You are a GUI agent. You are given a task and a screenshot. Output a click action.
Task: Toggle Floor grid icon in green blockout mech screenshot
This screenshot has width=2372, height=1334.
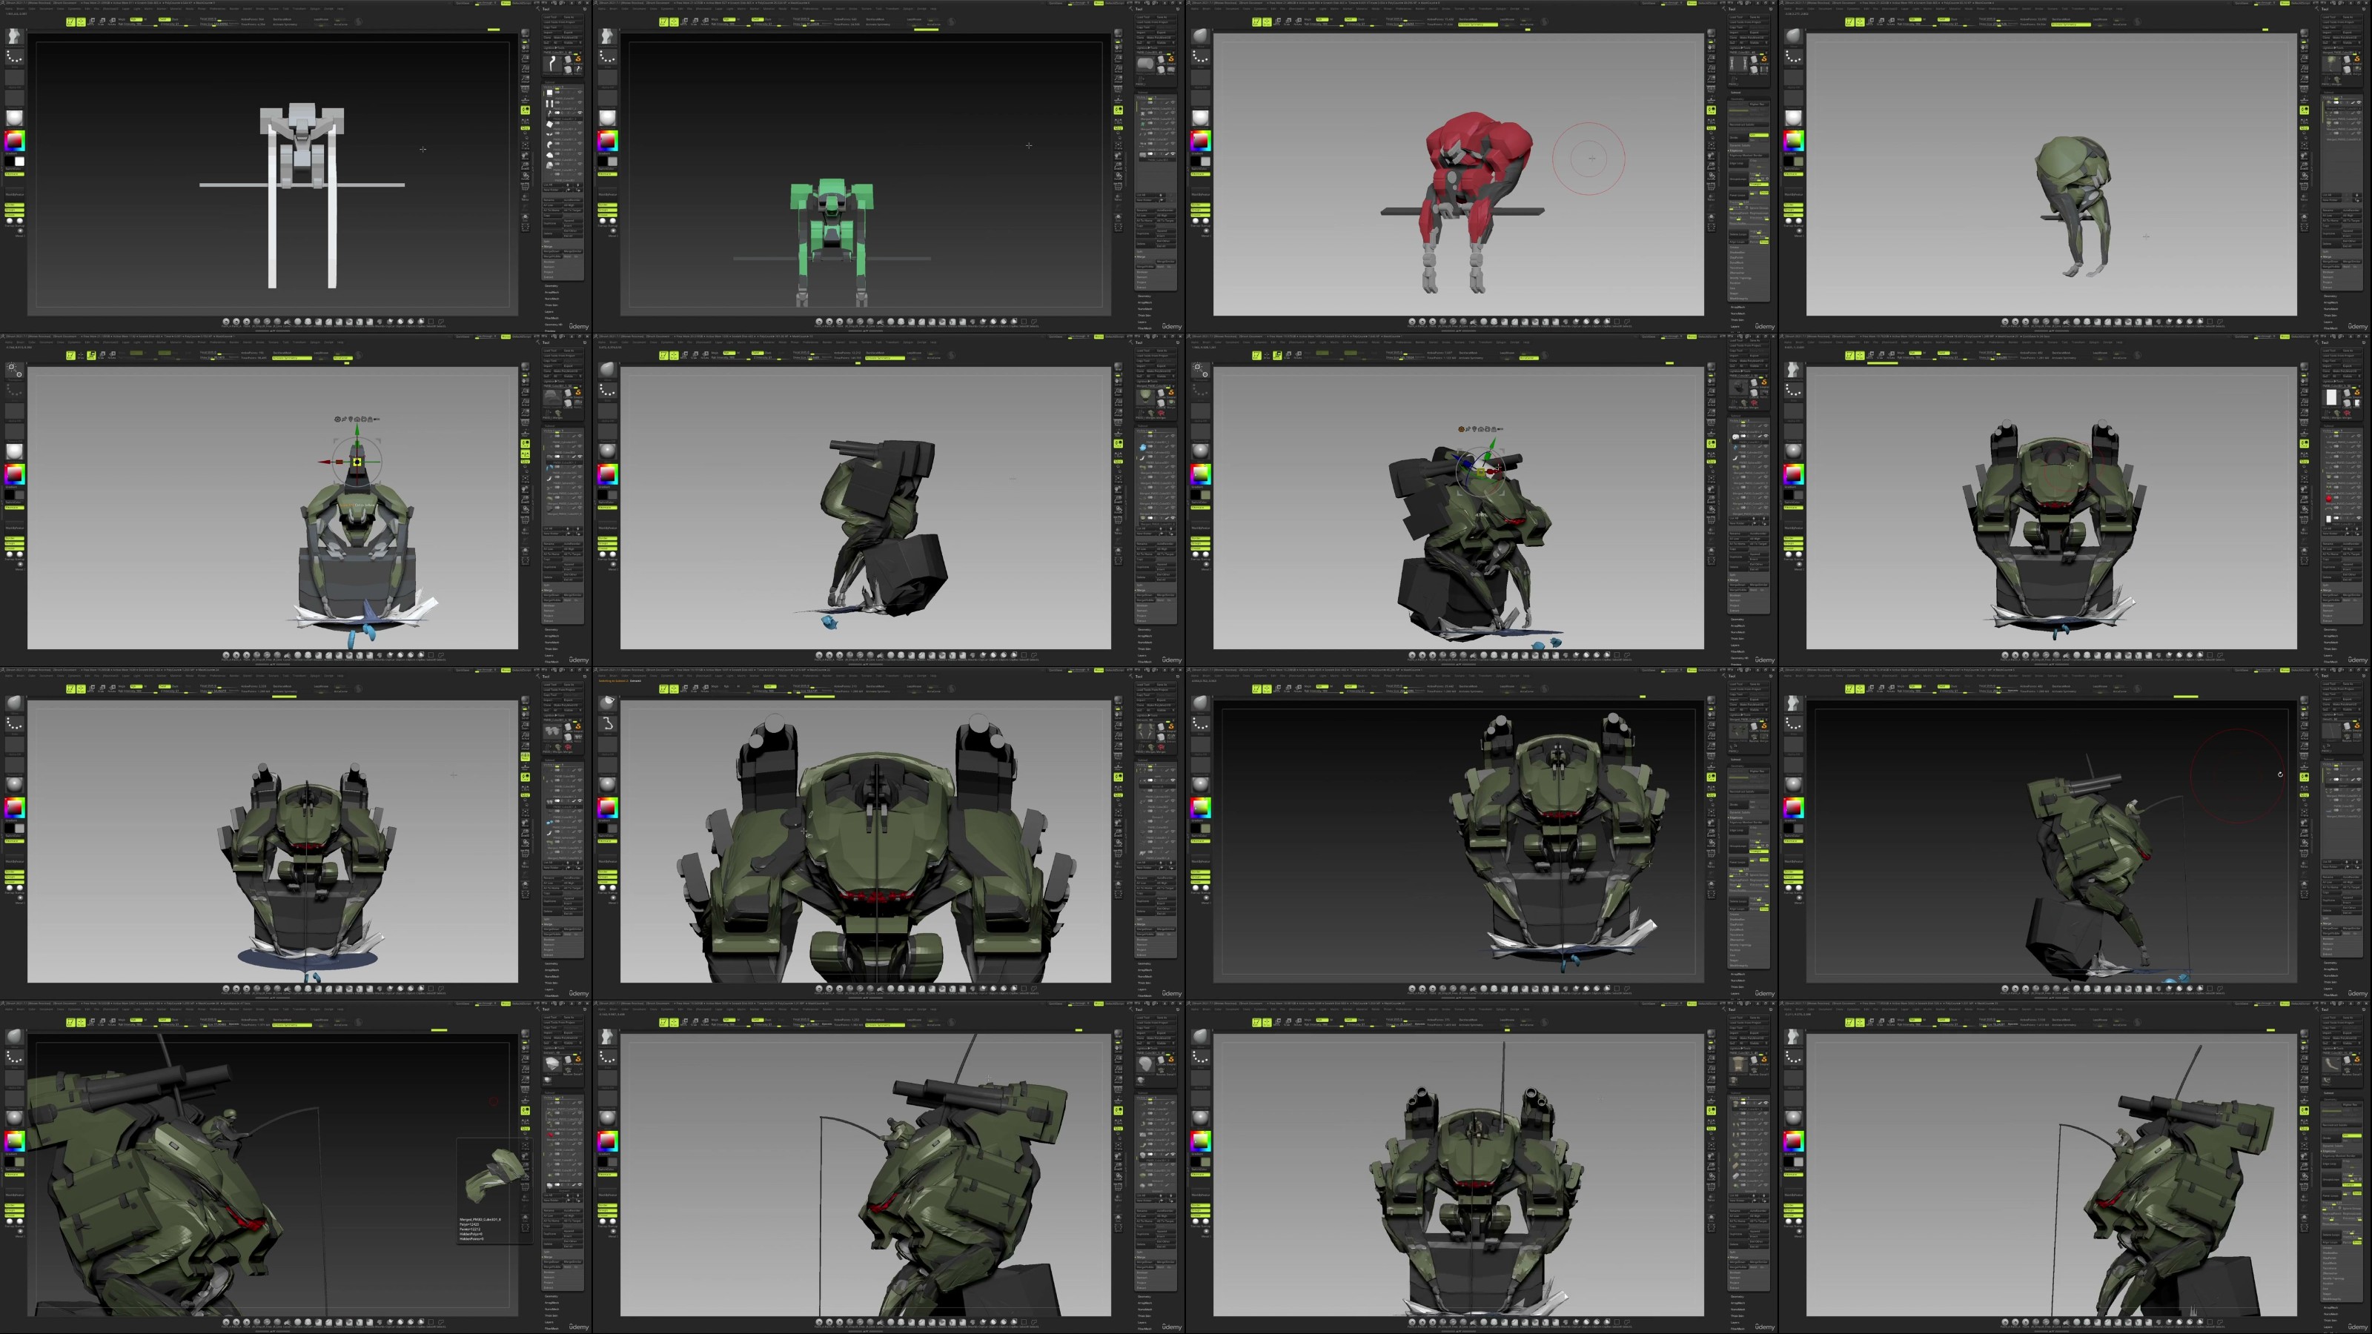(x=1119, y=100)
